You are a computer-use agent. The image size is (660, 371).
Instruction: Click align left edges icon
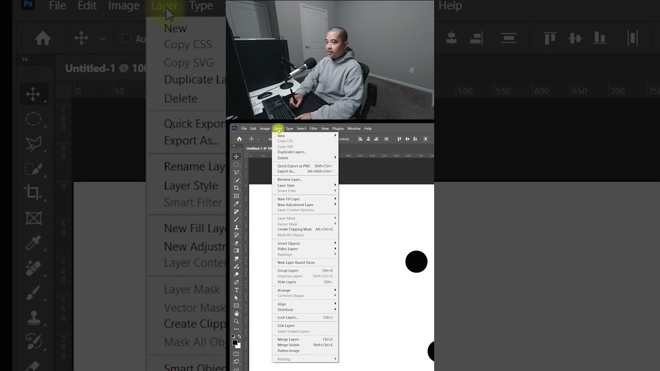[360, 139]
